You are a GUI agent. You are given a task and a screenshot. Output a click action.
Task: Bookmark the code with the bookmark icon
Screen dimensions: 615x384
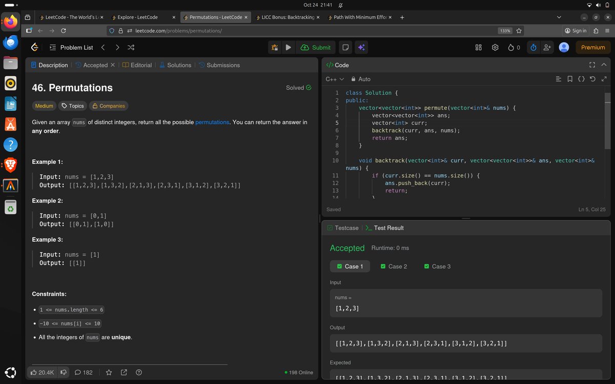pos(570,79)
